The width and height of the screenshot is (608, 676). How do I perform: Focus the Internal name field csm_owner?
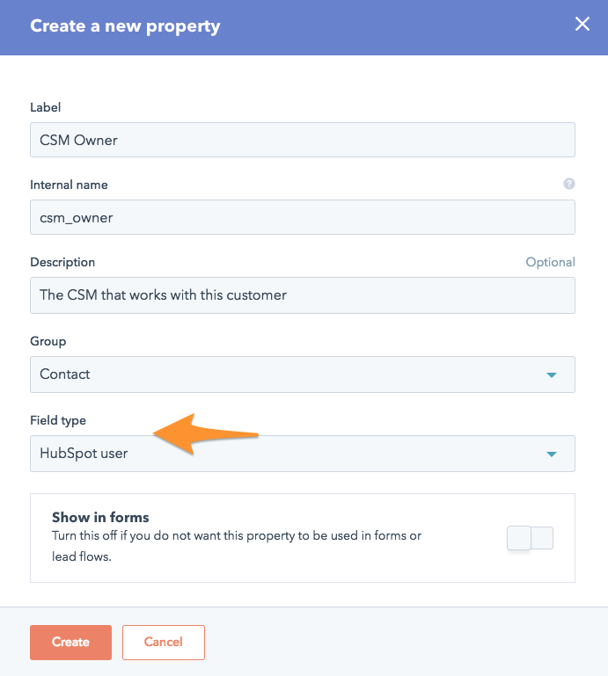[302, 217]
